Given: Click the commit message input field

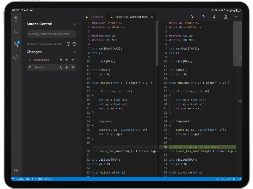Looking at the screenshot, I should tap(51, 34).
